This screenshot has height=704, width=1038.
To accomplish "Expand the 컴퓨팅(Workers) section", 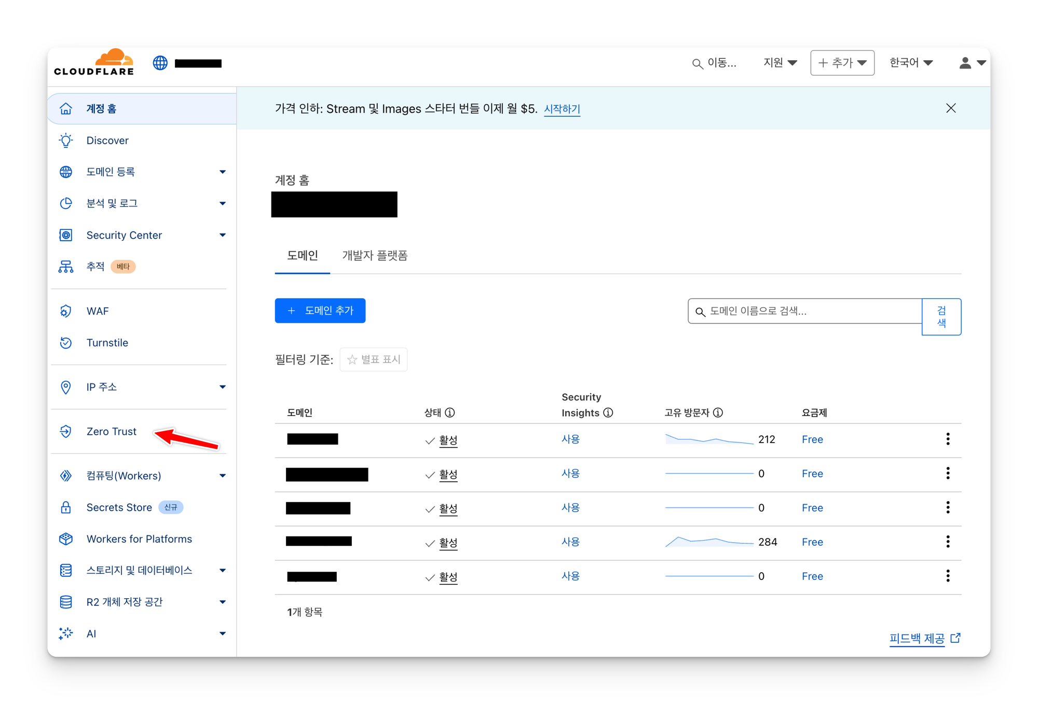I will point(223,476).
